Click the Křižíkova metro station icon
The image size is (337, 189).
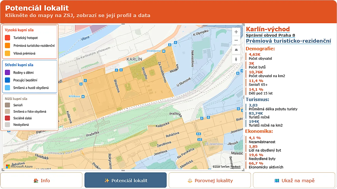point(83,96)
